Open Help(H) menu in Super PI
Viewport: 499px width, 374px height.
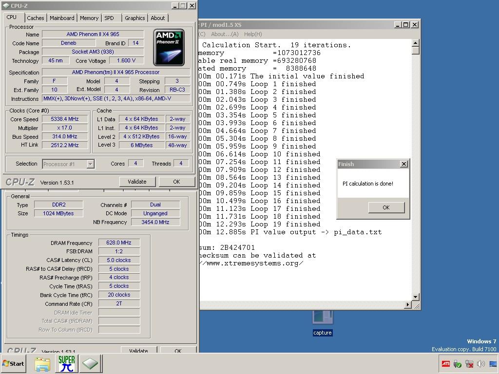tap(253, 34)
